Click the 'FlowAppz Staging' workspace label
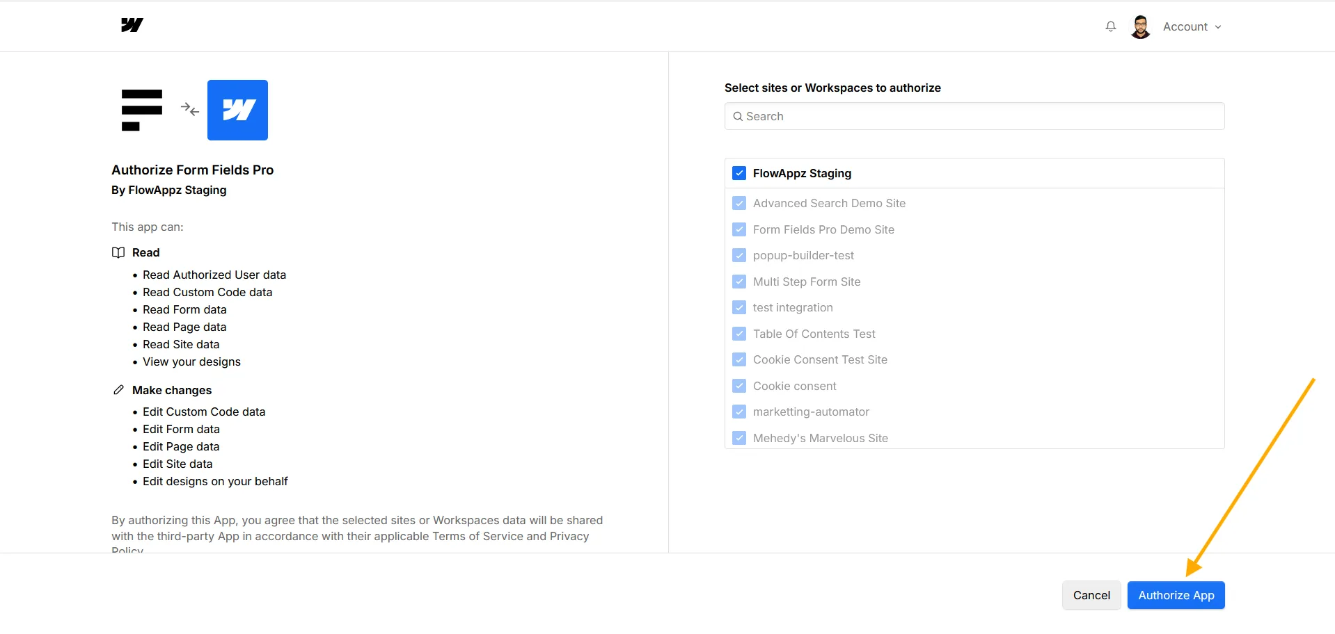Viewport: 1335px width, 634px height. 802,173
